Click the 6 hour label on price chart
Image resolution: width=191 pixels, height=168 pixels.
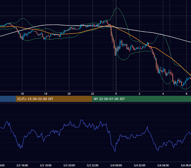point(187,94)
